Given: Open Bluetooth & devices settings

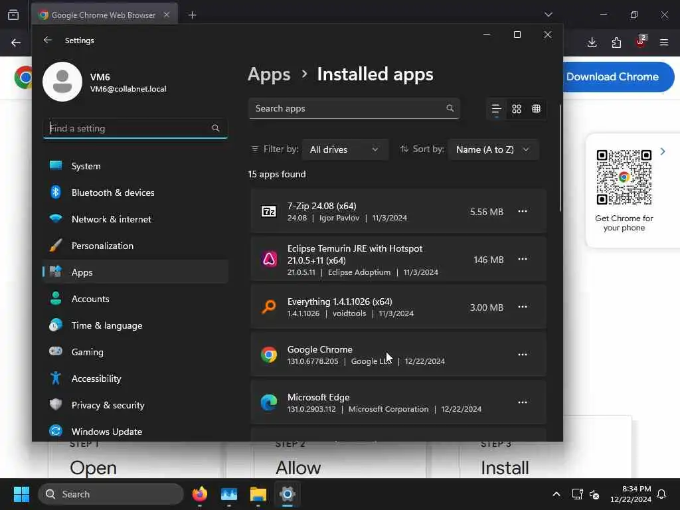Looking at the screenshot, I should pos(135,193).
